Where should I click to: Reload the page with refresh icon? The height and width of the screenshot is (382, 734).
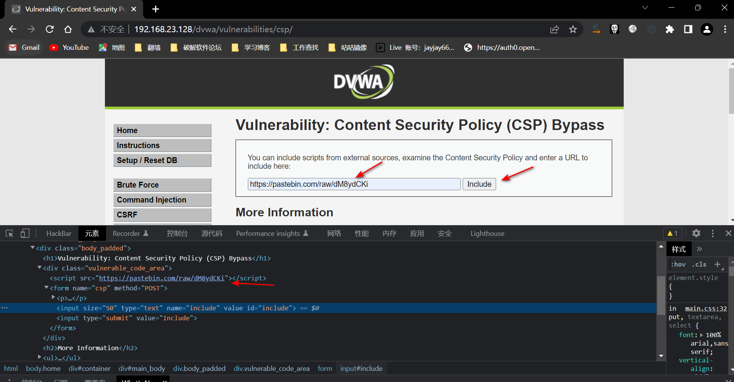pyautogui.click(x=50, y=30)
